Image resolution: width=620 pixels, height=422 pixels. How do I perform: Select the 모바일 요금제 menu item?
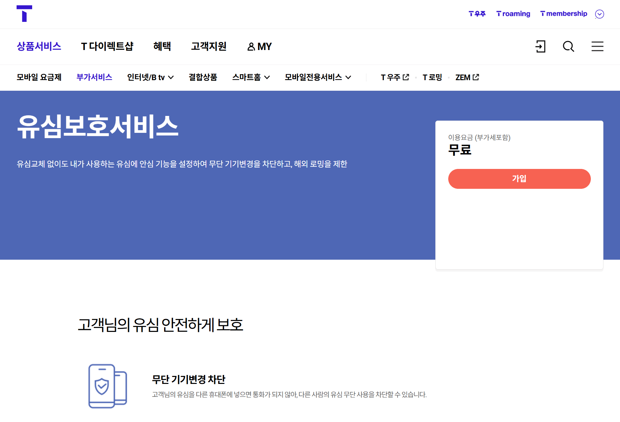click(x=39, y=77)
